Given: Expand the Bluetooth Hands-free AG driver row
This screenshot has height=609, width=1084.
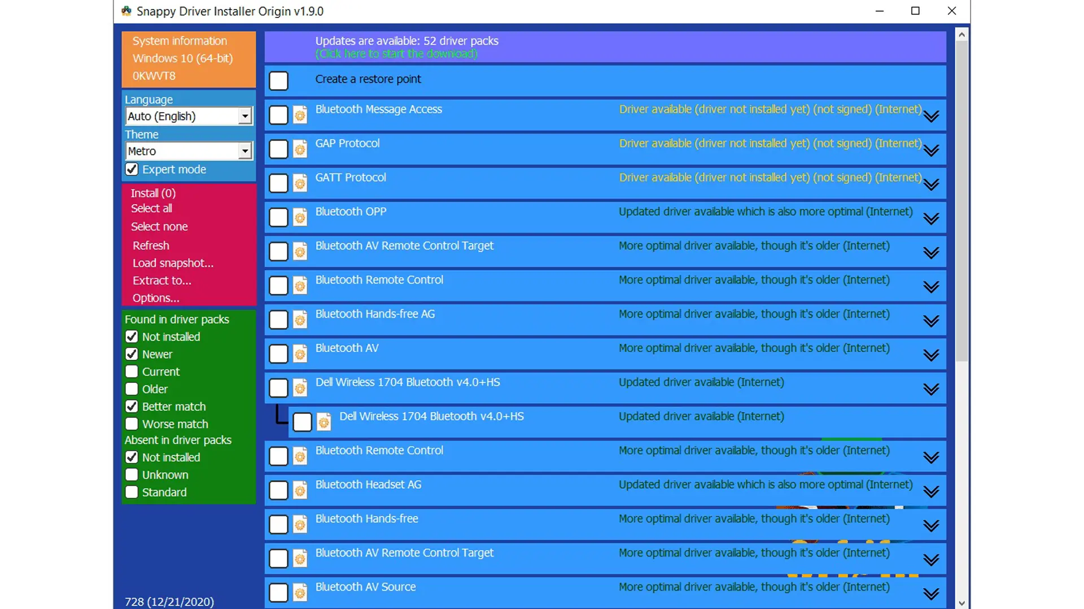Looking at the screenshot, I should [931, 321].
